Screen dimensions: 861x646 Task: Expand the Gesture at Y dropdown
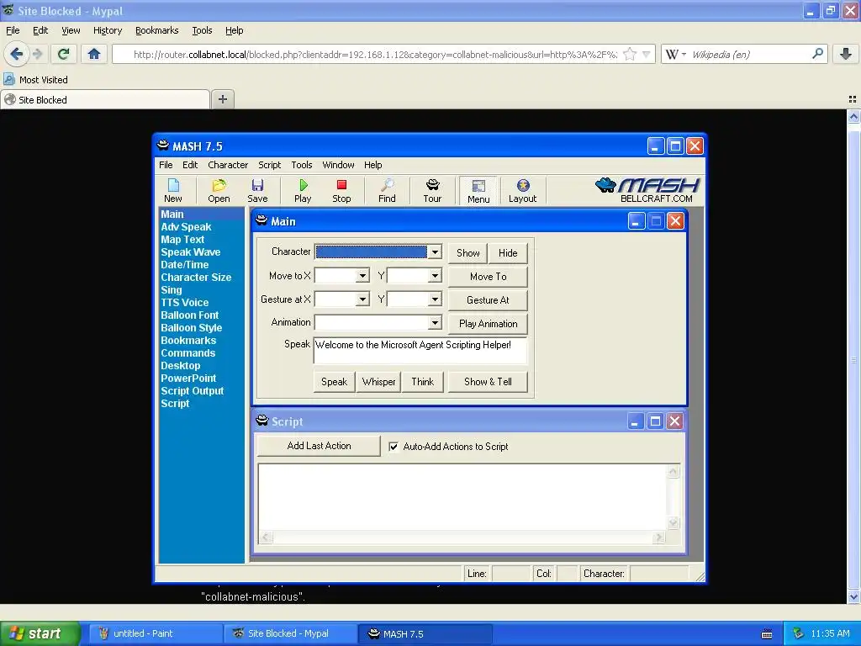click(x=435, y=299)
